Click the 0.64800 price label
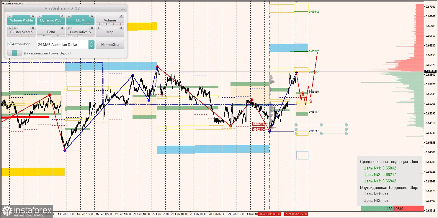Image resolution: width=438 pixels, height=218 pixels. pos(259,129)
